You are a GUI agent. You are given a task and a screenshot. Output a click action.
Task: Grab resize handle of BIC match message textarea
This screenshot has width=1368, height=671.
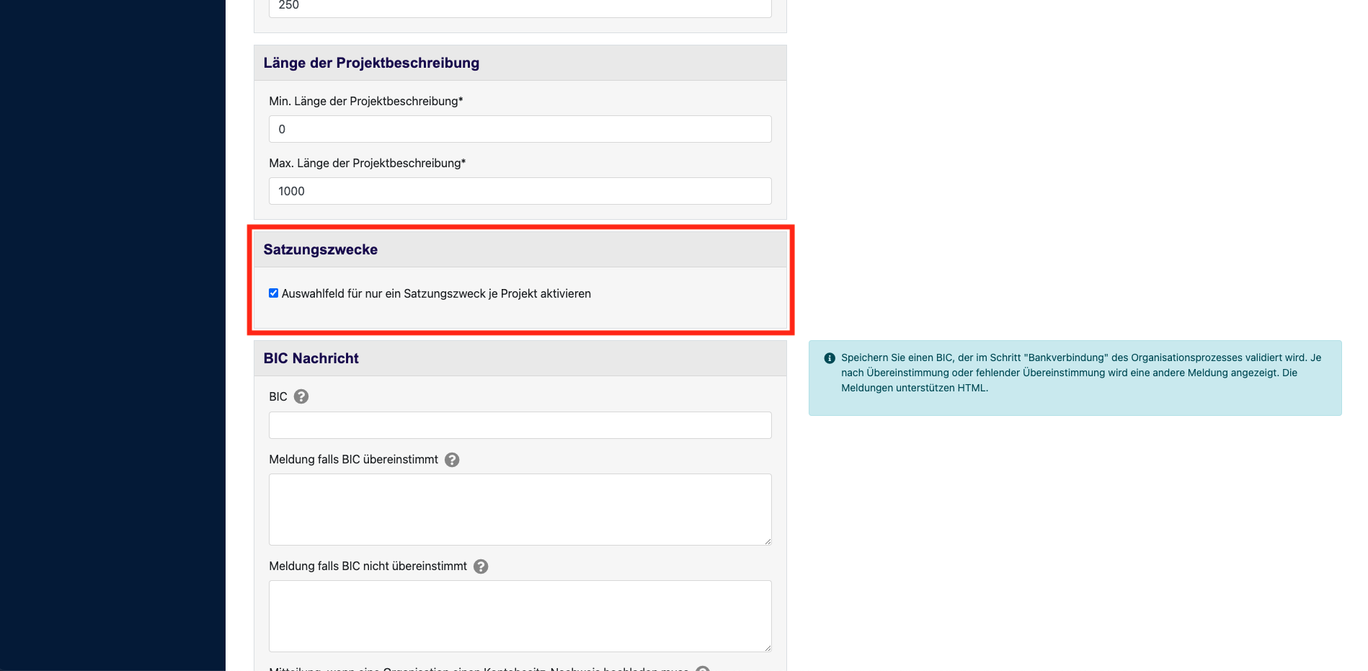click(x=768, y=541)
